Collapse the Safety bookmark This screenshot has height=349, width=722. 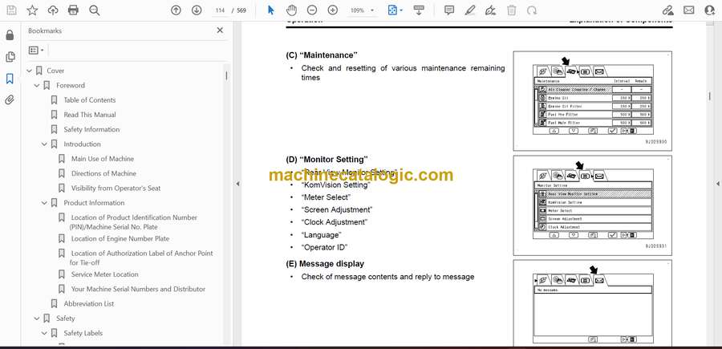(x=37, y=319)
